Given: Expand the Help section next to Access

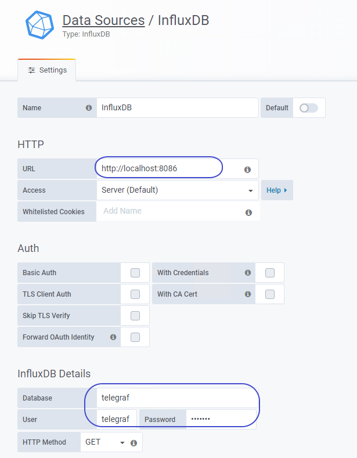Looking at the screenshot, I should [277, 190].
